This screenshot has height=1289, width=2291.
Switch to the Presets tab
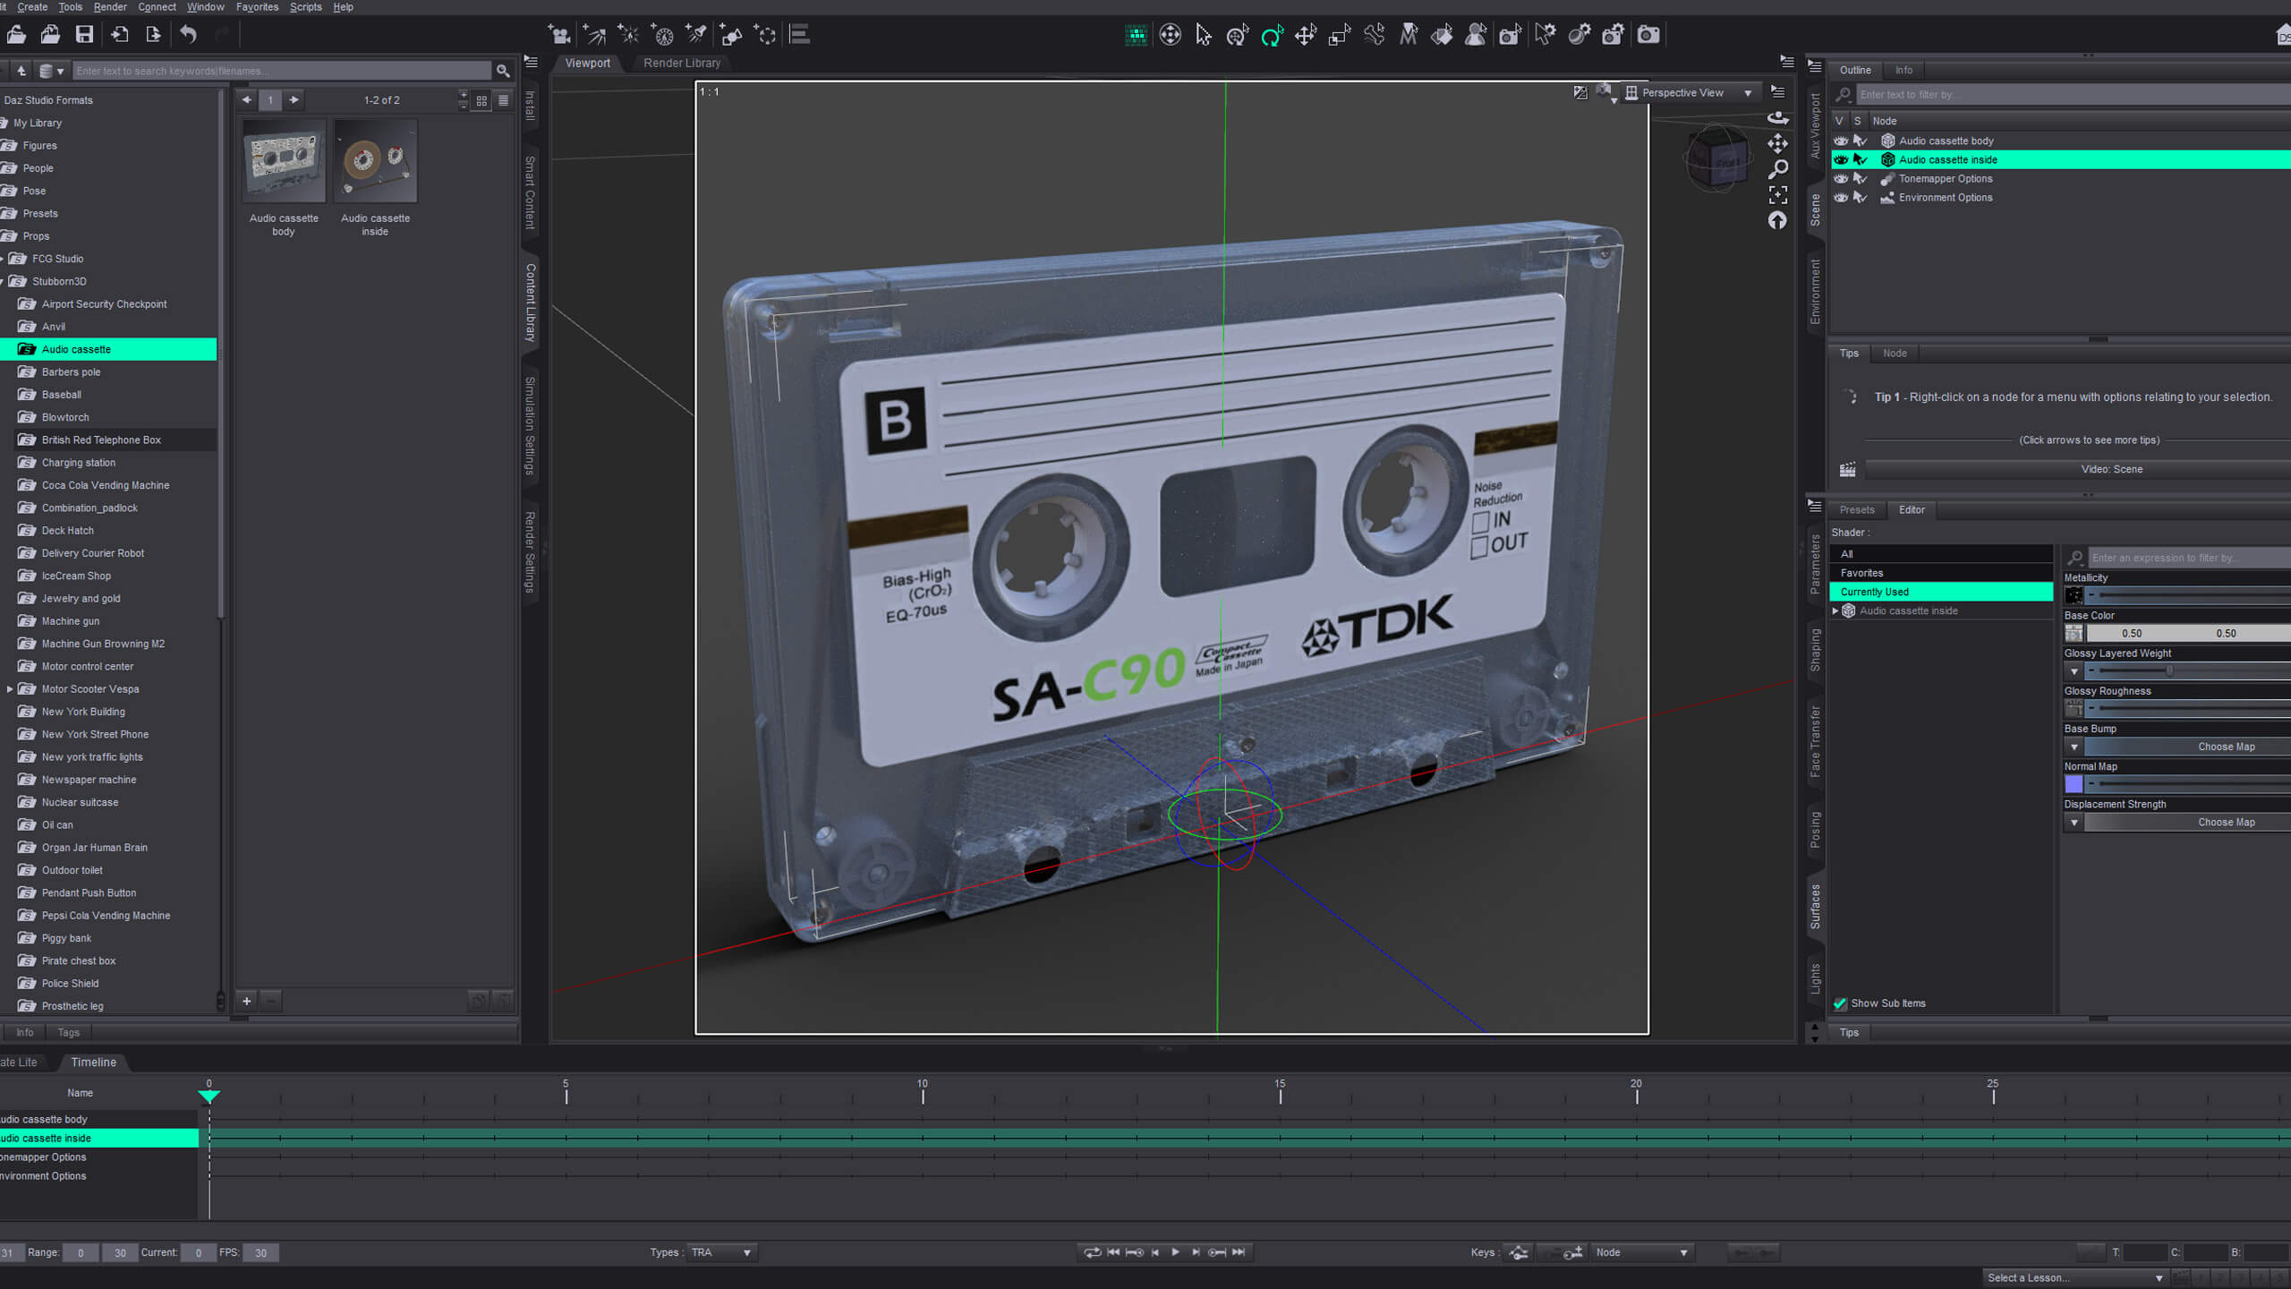click(1857, 510)
